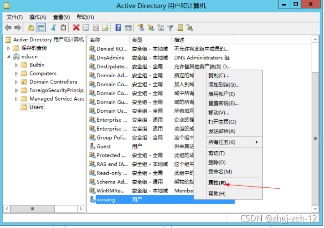This screenshot has height=228, width=324.
Task: Click the red Delete X icon
Action: coord(76,28)
